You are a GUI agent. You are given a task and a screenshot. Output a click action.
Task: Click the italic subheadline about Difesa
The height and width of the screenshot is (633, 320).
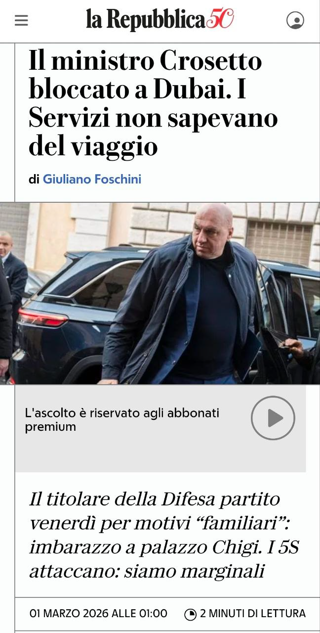point(164,535)
